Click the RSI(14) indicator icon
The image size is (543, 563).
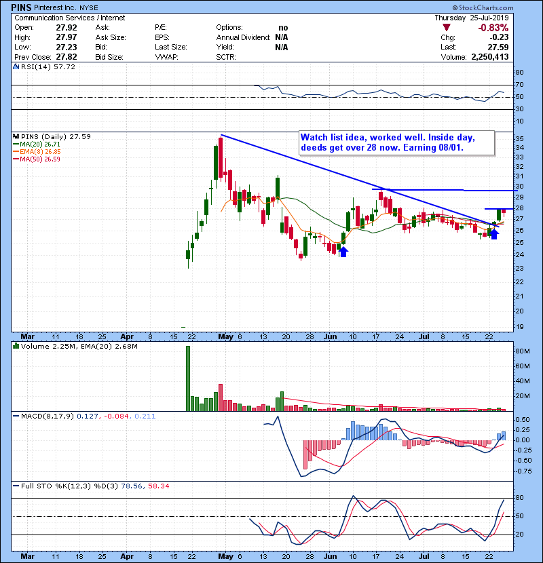coord(16,66)
